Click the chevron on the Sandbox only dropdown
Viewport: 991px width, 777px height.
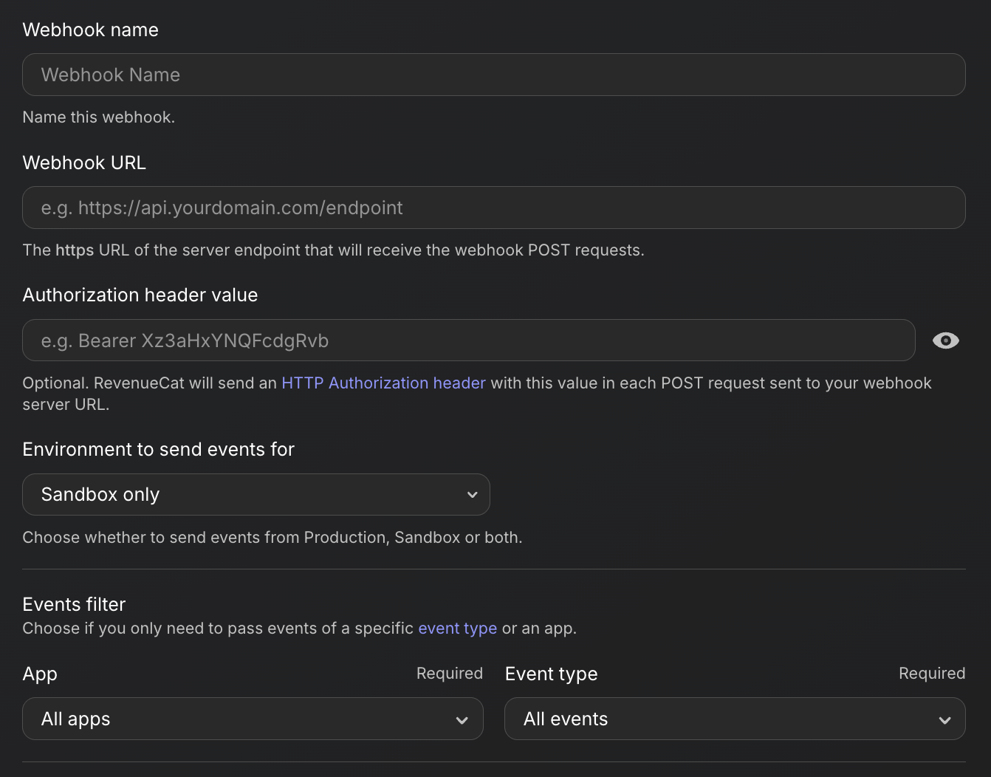click(x=473, y=494)
